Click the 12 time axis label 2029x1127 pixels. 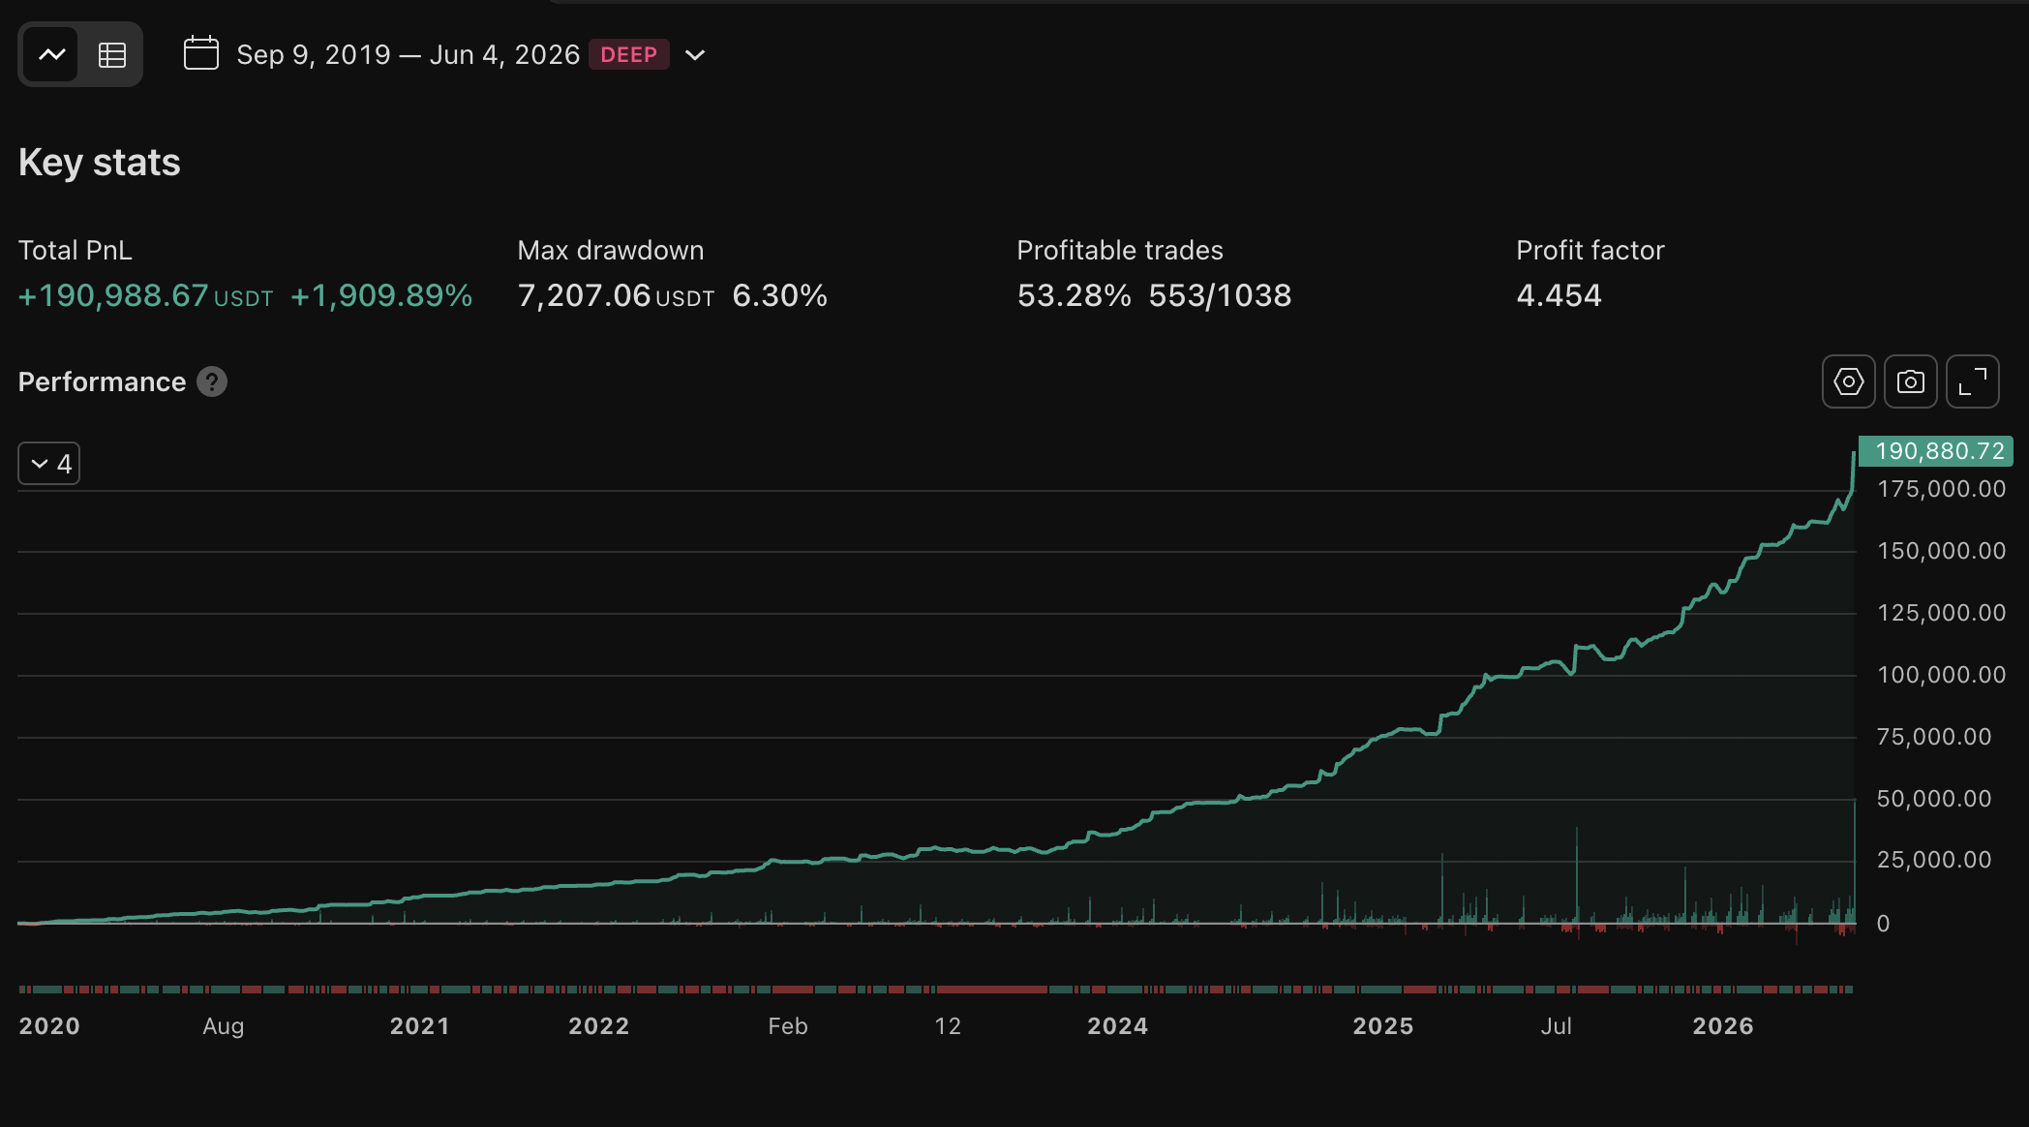pos(948,1026)
